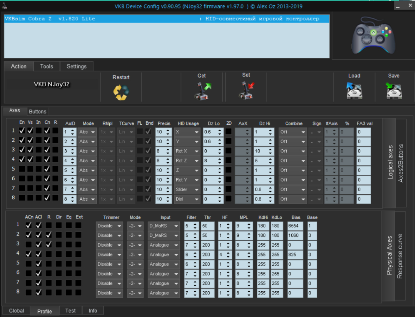Viewport: 415px width, 317px height.
Task: Open the vertical Response curve side tab
Action: coord(400,256)
